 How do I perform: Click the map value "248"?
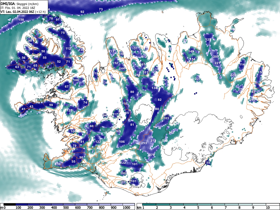[x=137, y=75]
